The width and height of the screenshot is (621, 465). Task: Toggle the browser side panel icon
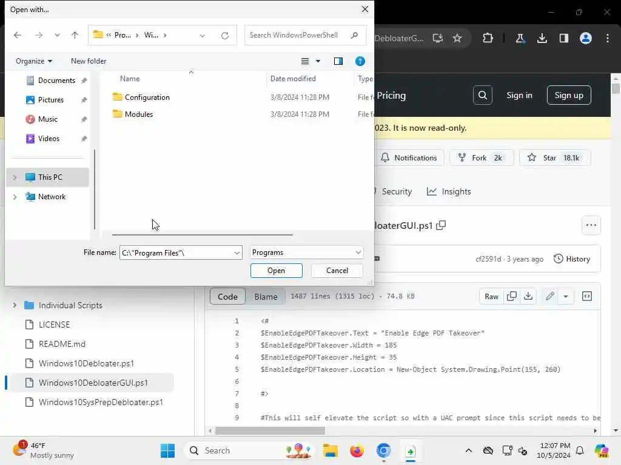coord(563,38)
